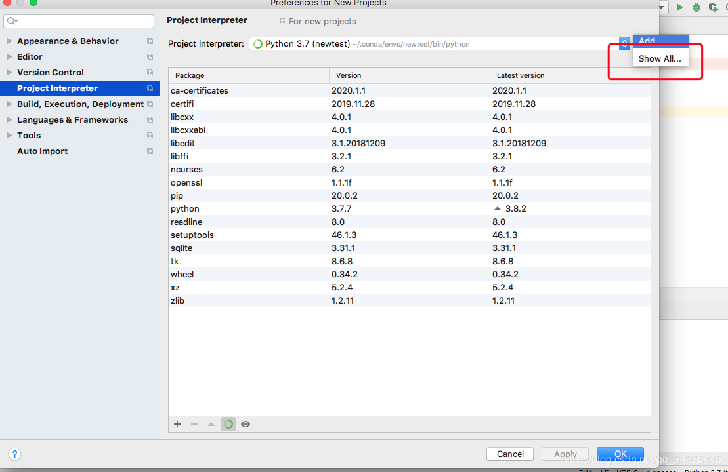Click the upgrade arrow beside python 3.8.2
The width and height of the screenshot is (728, 472).
(497, 208)
